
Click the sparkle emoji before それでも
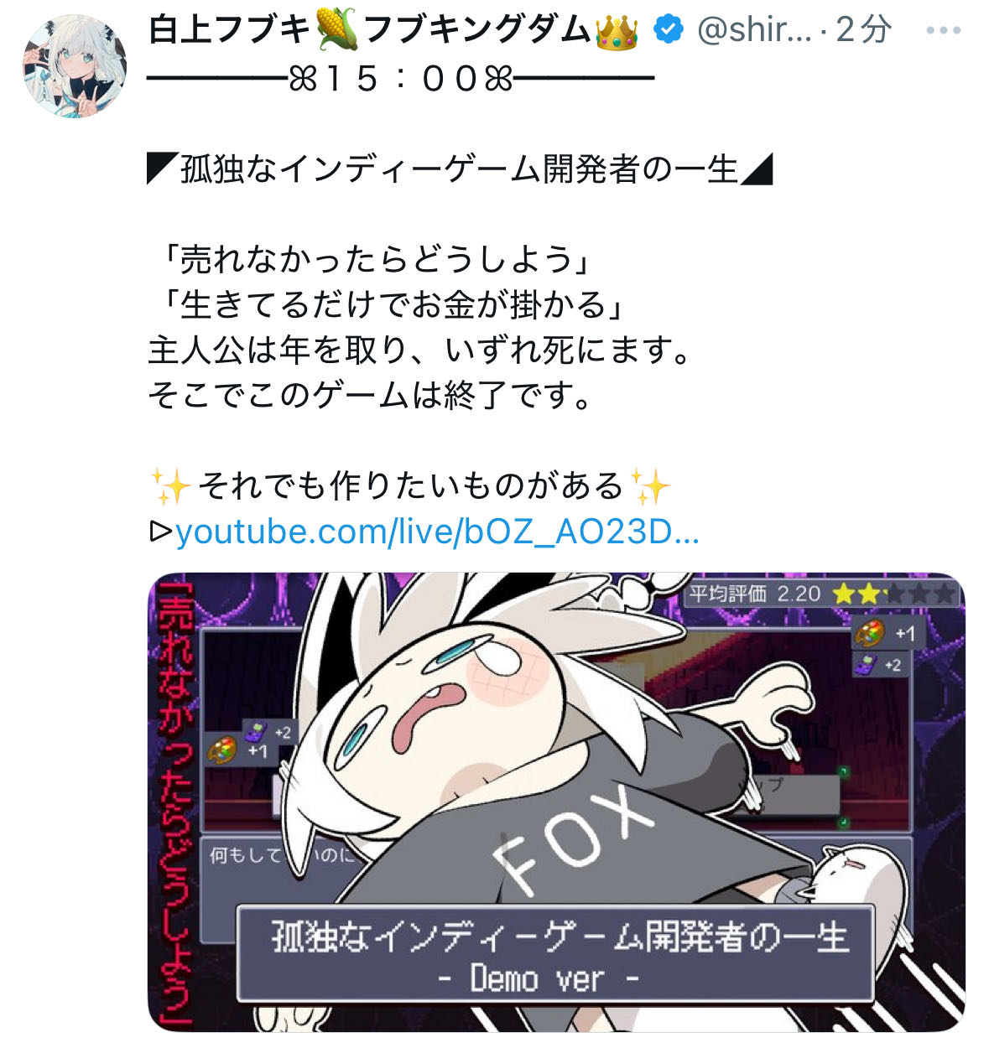(170, 486)
